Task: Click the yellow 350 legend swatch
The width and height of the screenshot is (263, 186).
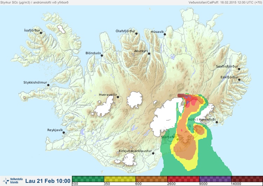Action: pos(120,179)
